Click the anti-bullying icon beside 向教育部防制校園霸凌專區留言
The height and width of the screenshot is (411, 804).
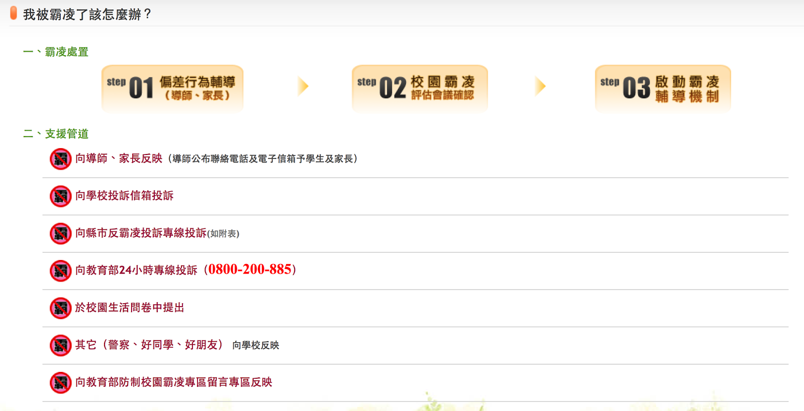click(61, 383)
